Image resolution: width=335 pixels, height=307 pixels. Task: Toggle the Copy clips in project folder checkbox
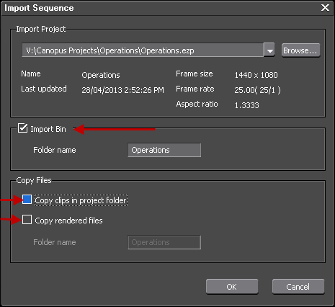[27, 200]
